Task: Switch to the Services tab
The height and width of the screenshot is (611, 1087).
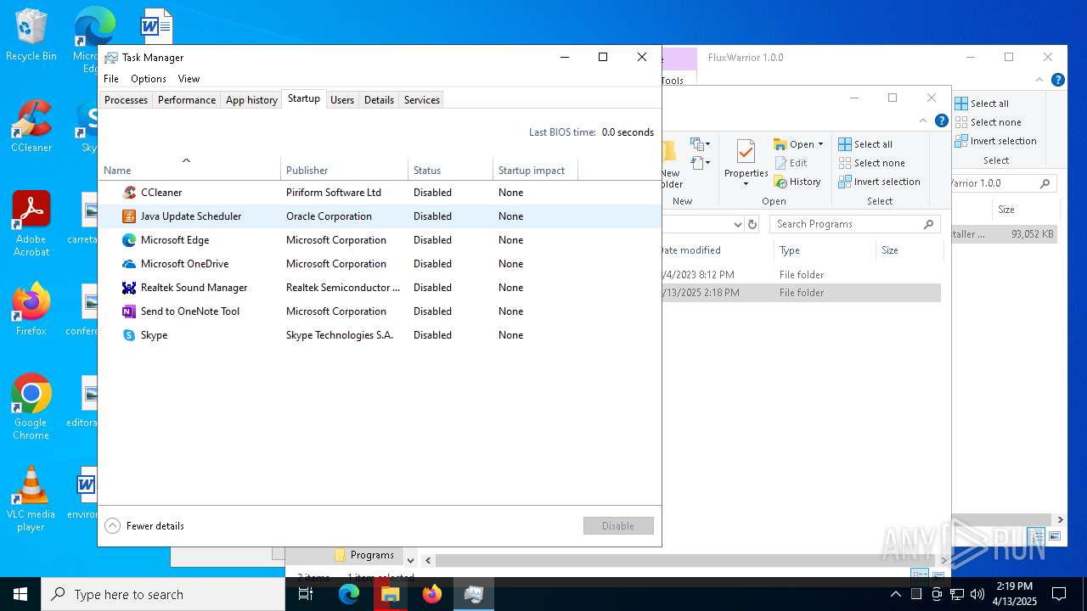Action: tap(422, 100)
